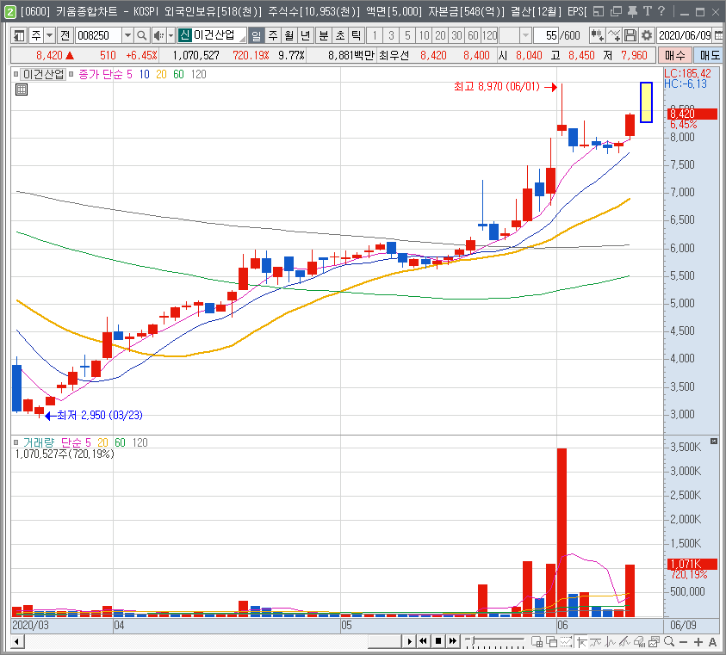The height and width of the screenshot is (655, 726).
Task: Close the volume panel with X icon
Action: click(x=714, y=442)
